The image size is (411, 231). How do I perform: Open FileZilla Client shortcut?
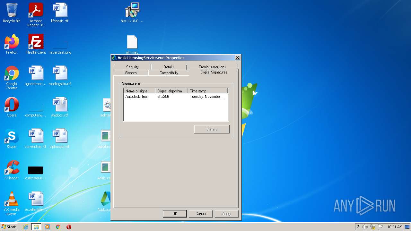click(36, 44)
